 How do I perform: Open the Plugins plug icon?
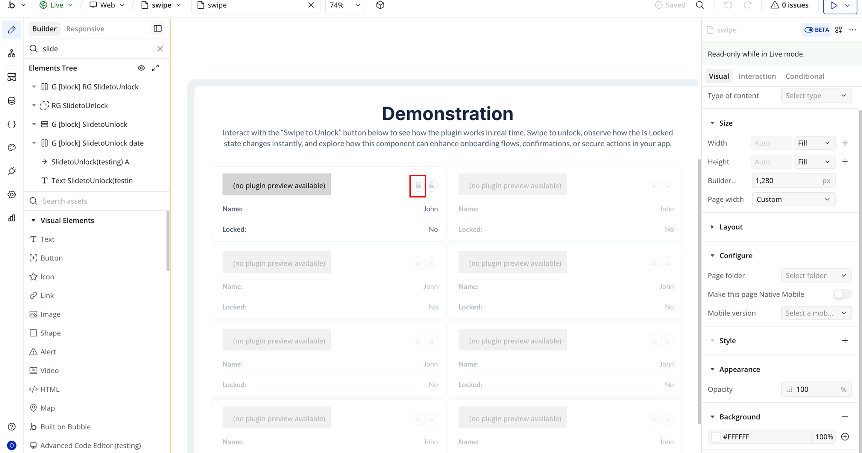pos(12,171)
